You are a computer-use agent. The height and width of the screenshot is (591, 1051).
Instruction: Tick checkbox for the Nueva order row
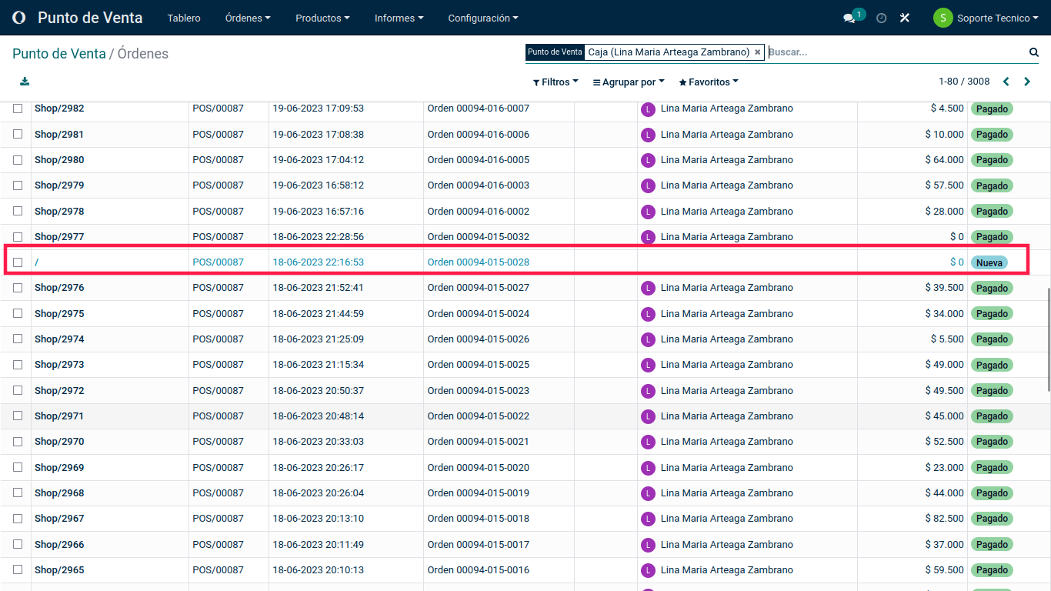tap(18, 262)
